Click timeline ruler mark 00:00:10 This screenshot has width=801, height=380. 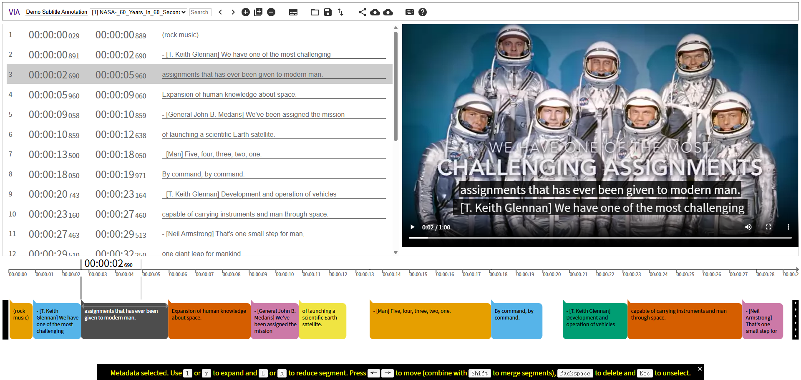click(285, 274)
